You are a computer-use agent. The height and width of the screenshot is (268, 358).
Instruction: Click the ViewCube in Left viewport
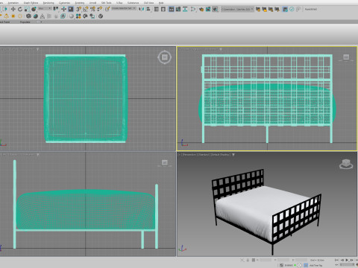[164, 163]
